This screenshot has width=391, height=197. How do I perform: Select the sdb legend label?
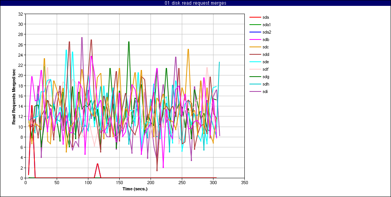tap(265, 39)
